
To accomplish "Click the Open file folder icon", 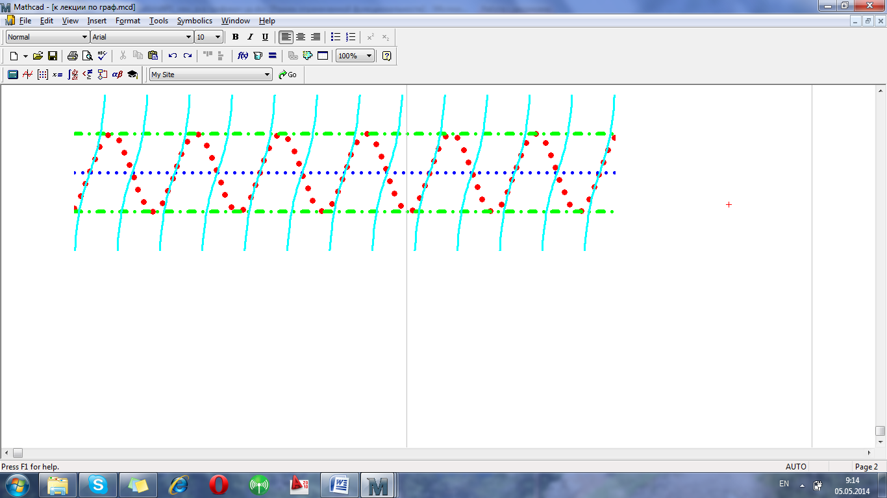I will [38, 56].
